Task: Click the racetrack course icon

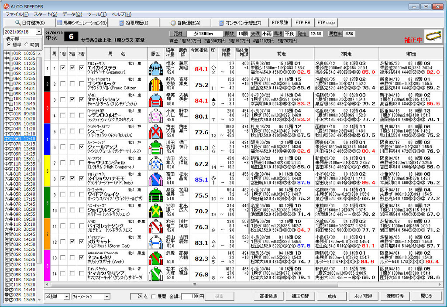Action: pos(433,37)
